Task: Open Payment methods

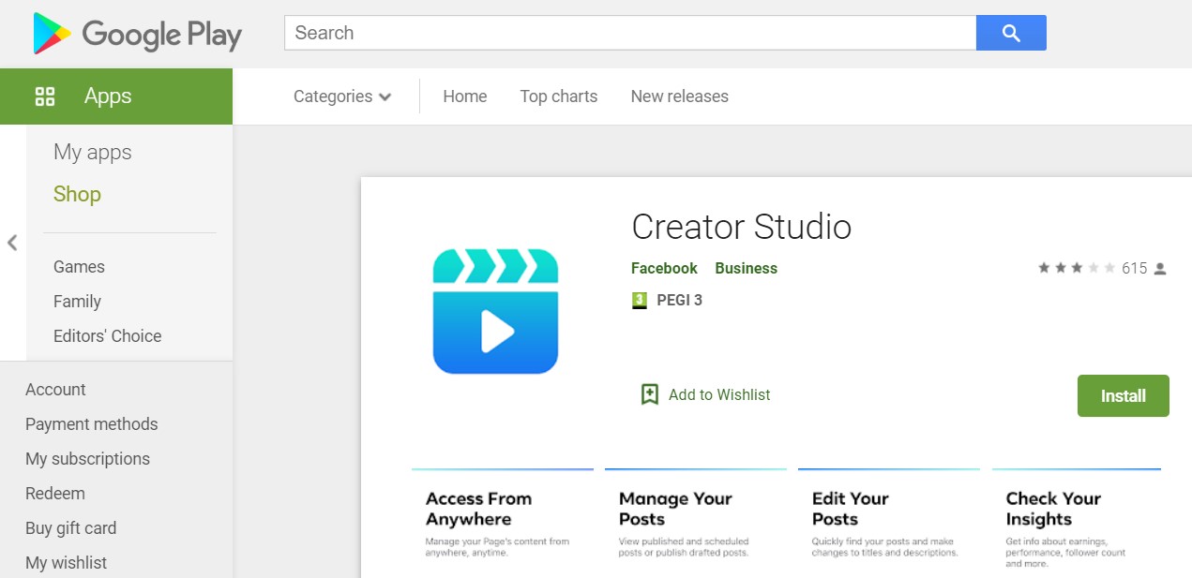Action: (91, 424)
